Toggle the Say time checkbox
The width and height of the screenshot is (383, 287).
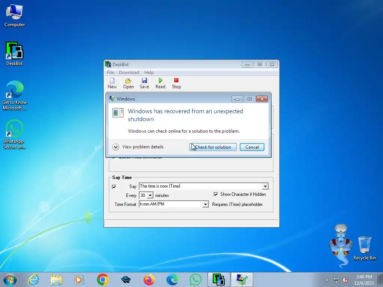tap(114, 187)
